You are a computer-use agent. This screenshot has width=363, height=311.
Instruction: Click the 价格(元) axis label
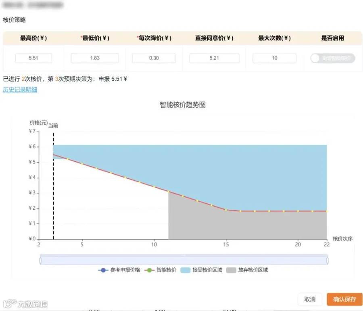coord(39,123)
